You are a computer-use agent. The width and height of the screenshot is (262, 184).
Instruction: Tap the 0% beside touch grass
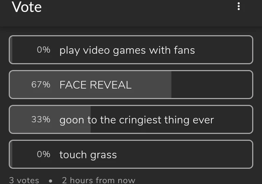(x=44, y=154)
